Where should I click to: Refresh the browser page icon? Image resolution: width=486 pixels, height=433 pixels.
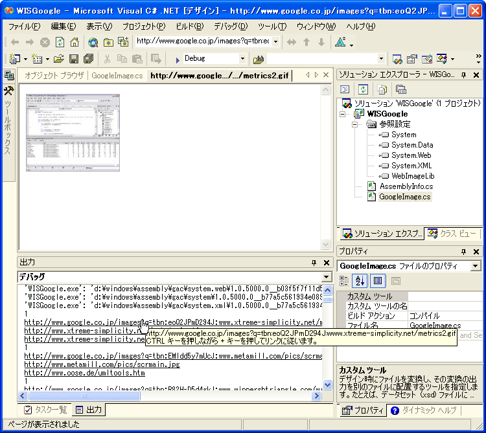[x=60, y=42]
